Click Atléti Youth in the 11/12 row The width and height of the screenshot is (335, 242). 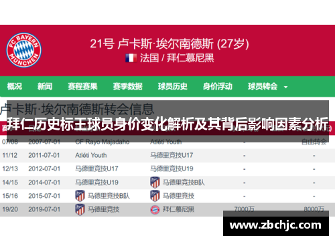click(91, 155)
